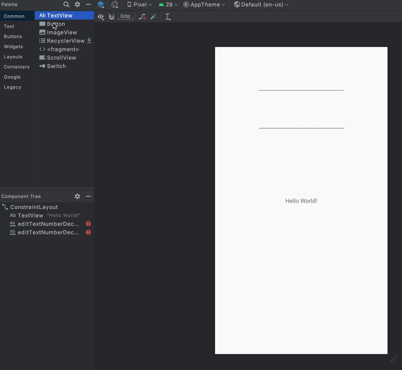Select ImageView in the palette
This screenshot has height=370, width=402.
64,32
